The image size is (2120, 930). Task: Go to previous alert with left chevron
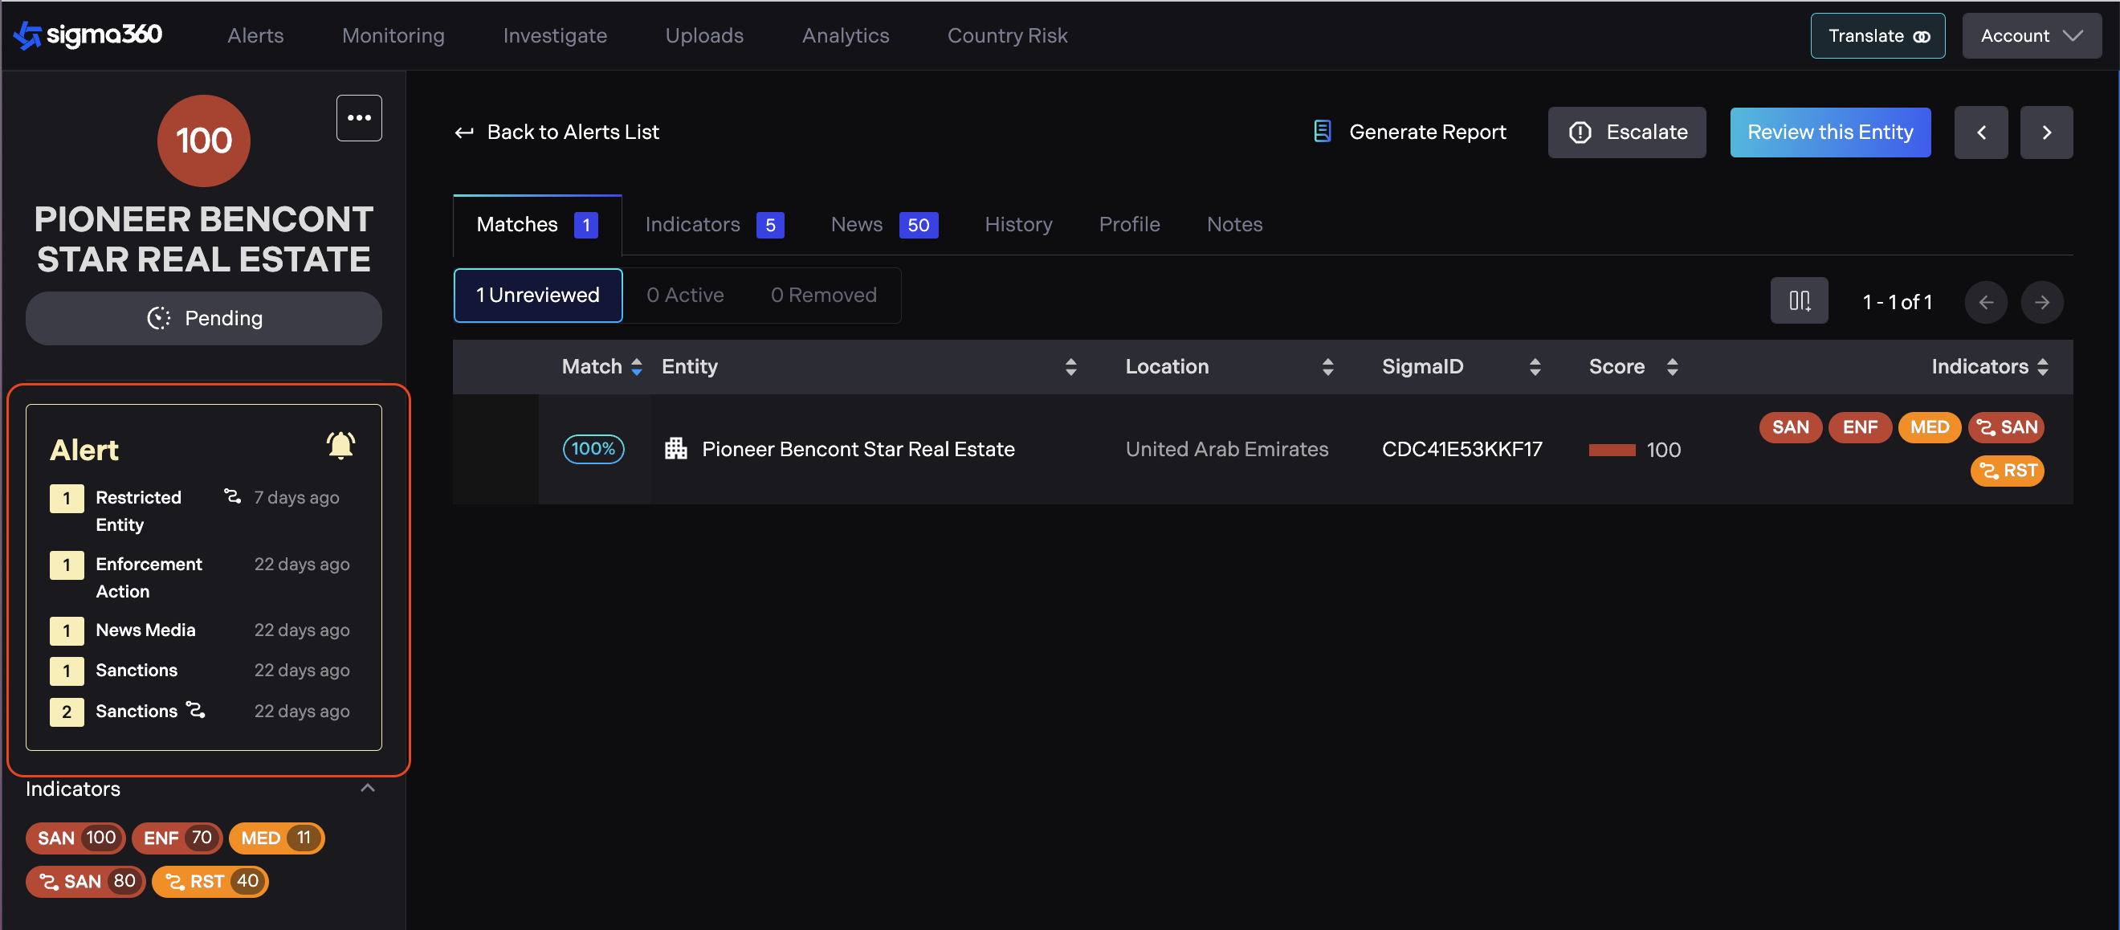click(x=1980, y=133)
